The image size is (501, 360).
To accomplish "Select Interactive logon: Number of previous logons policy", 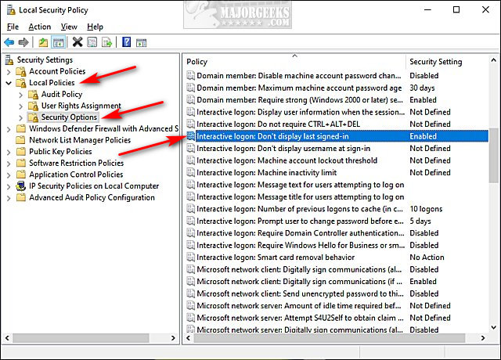I will coord(337,209).
